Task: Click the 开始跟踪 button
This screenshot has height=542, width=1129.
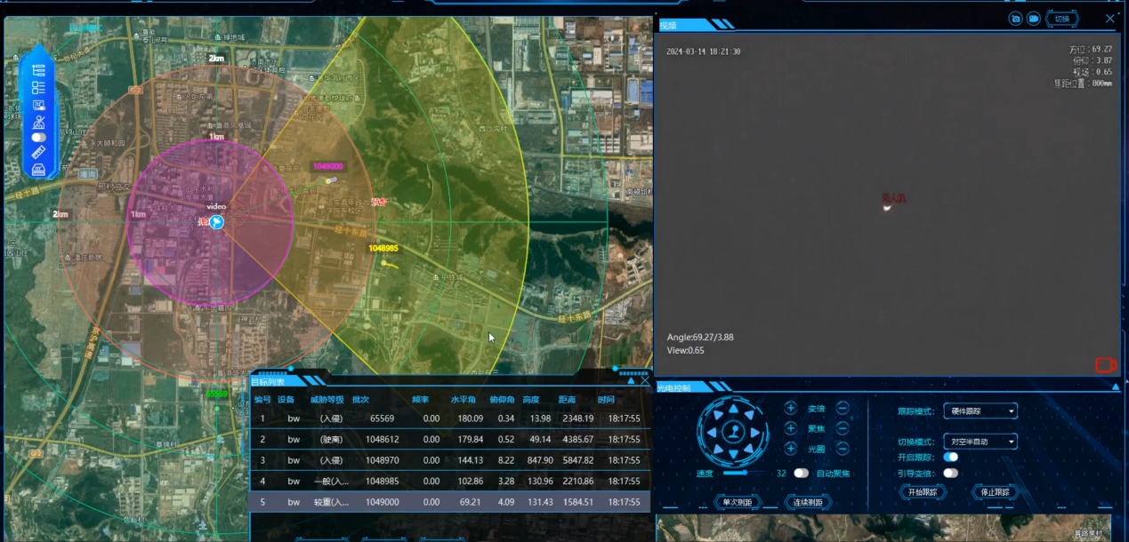Action: pos(921,492)
